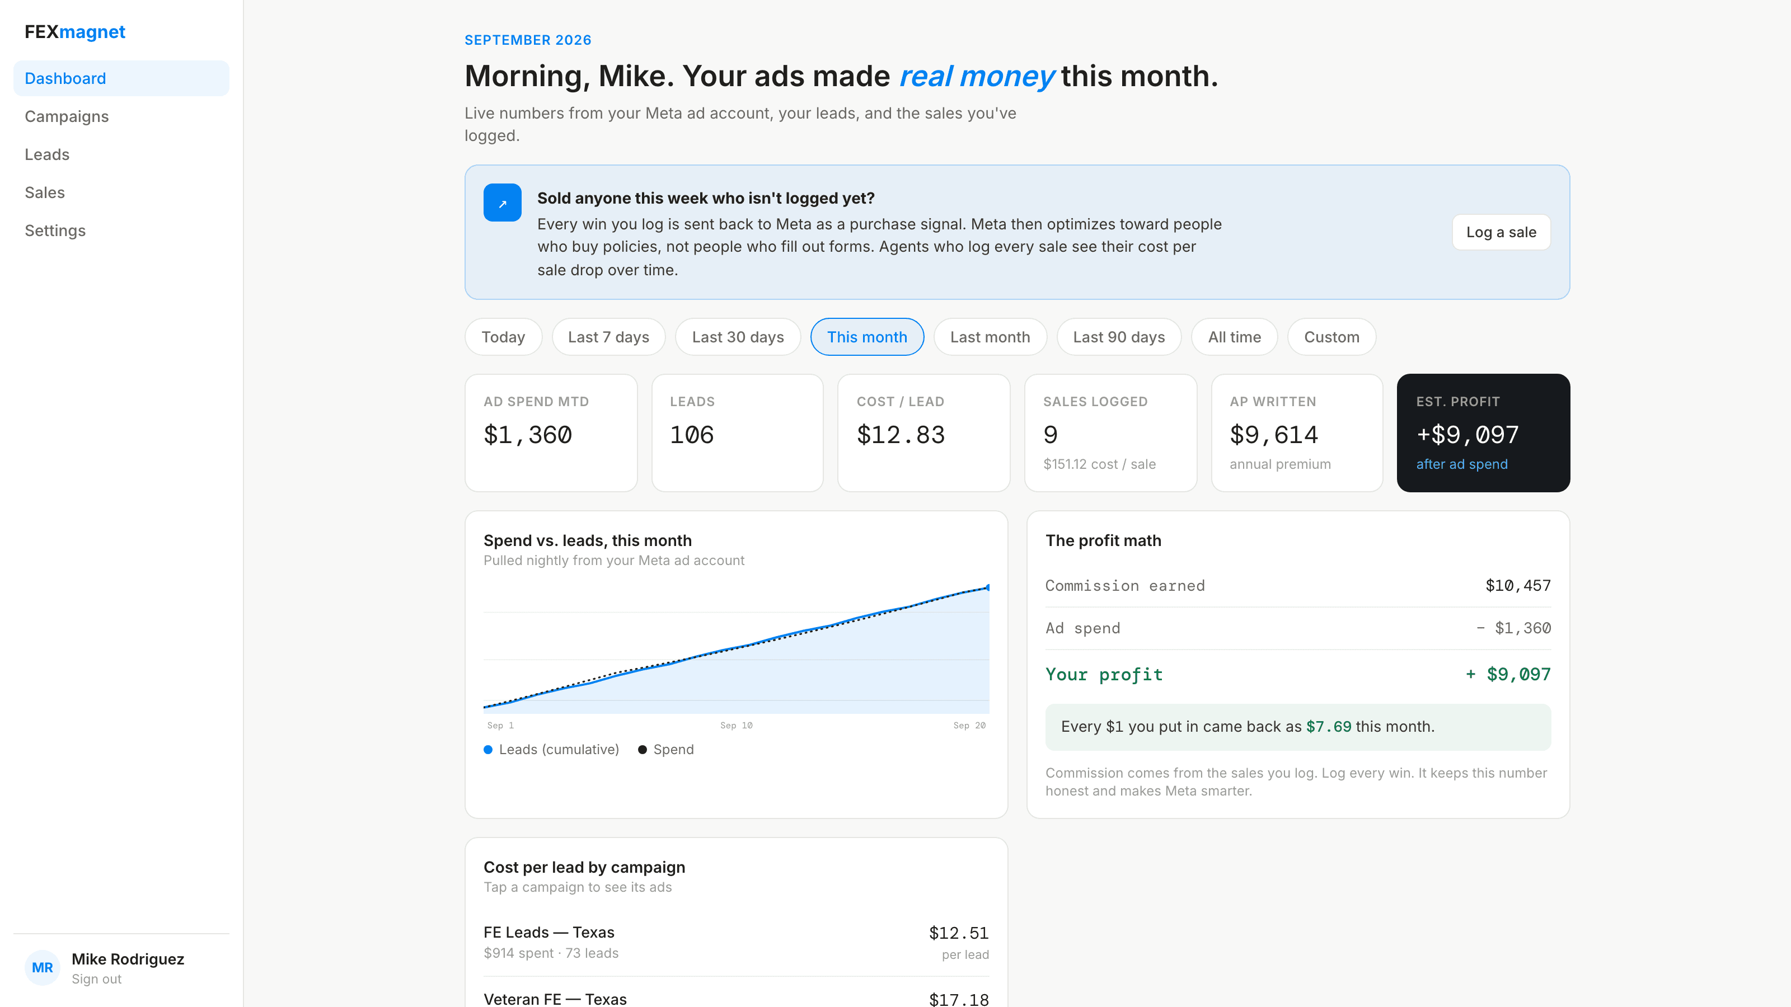Click the Spend vs. leads, this month title
Viewport: 1791px width, 1007px height.
click(588, 540)
